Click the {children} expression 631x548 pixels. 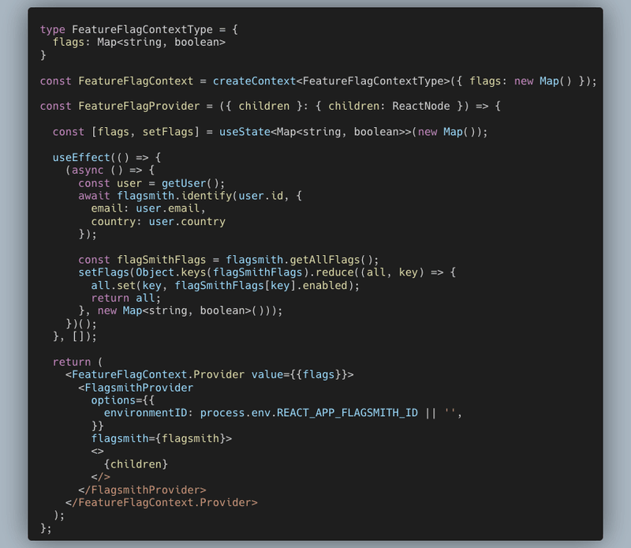[x=136, y=464]
